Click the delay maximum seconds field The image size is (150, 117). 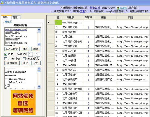[38, 54]
